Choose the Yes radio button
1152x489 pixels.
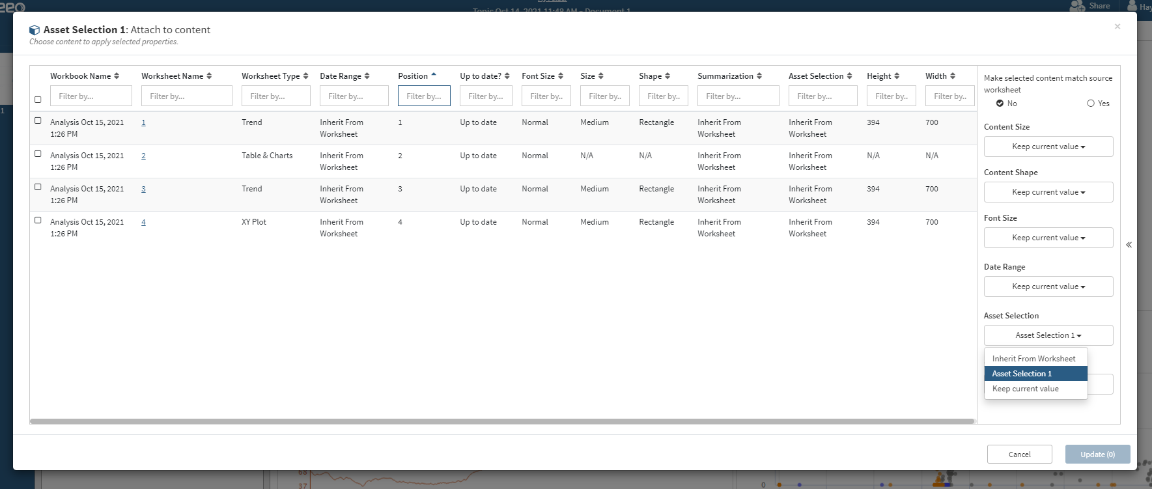click(x=1091, y=104)
